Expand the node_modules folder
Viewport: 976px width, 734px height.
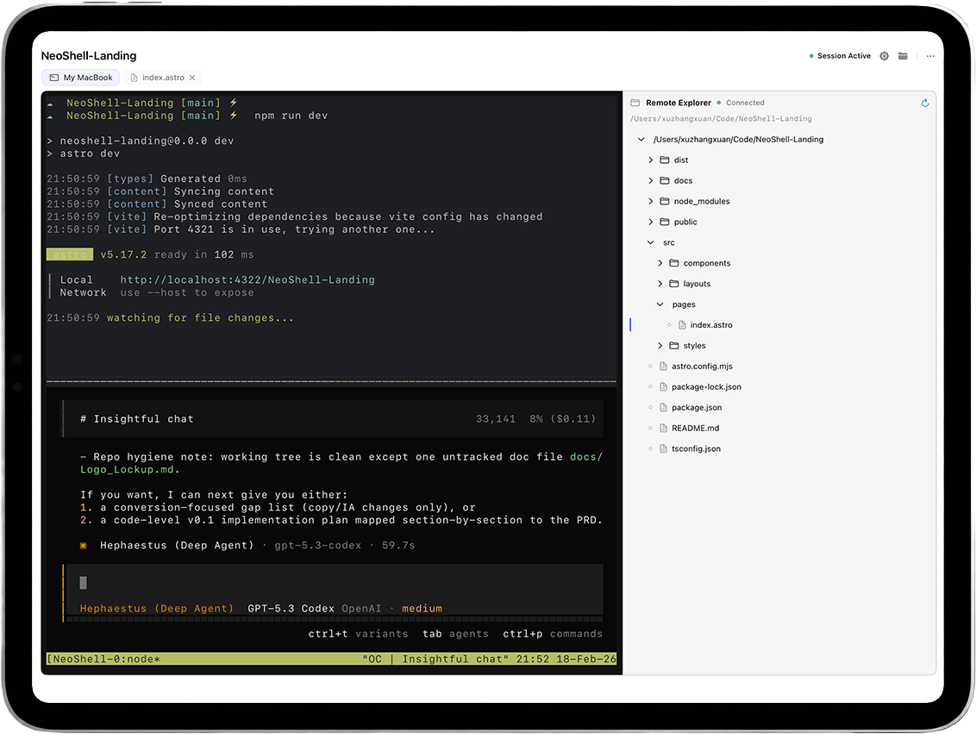(x=649, y=201)
